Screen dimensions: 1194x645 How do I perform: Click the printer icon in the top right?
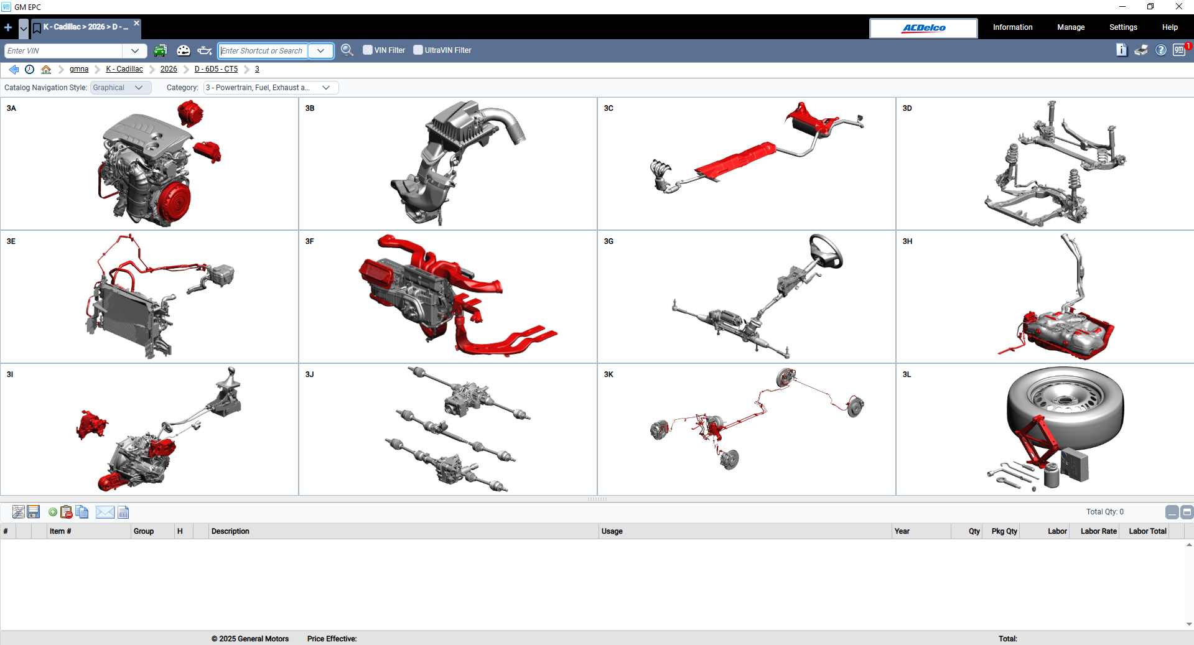coord(1140,50)
